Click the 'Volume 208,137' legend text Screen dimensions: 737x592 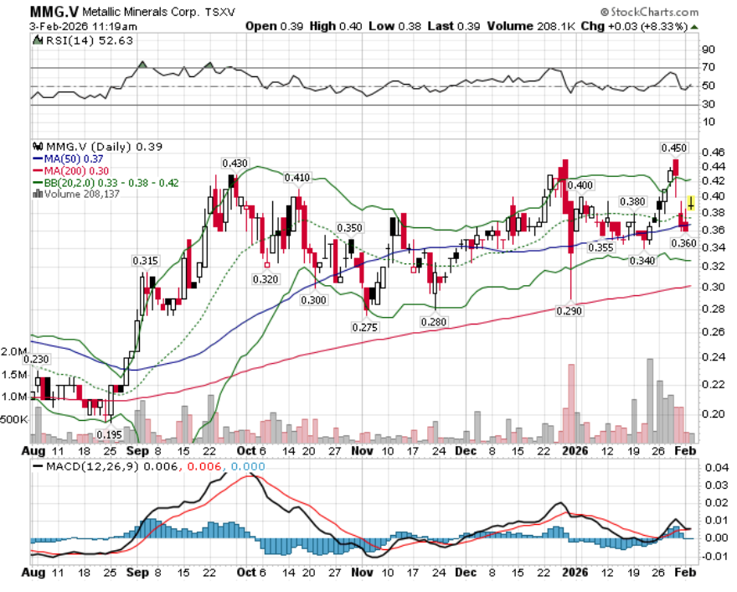point(82,194)
